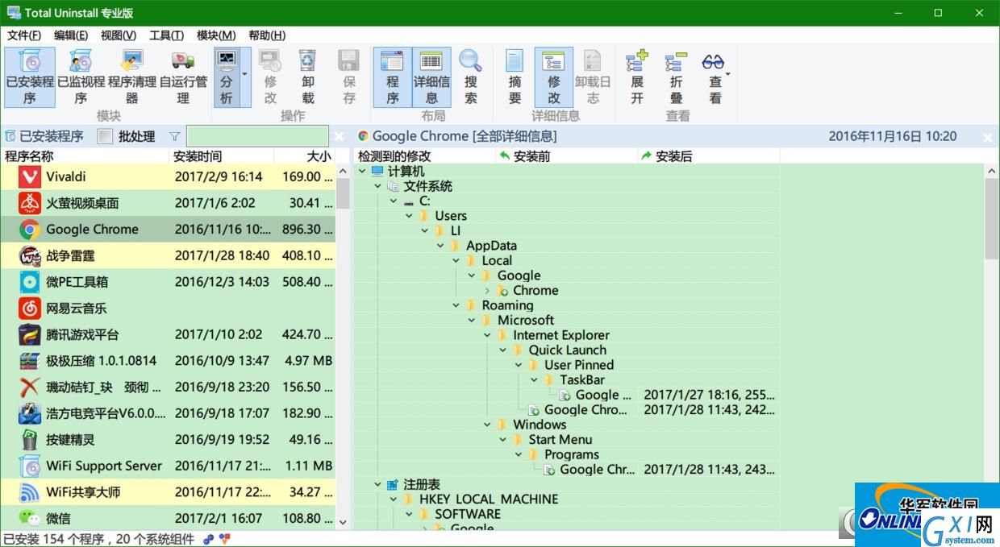Open the 模块(M) menu
1000x547 pixels.
(x=216, y=35)
